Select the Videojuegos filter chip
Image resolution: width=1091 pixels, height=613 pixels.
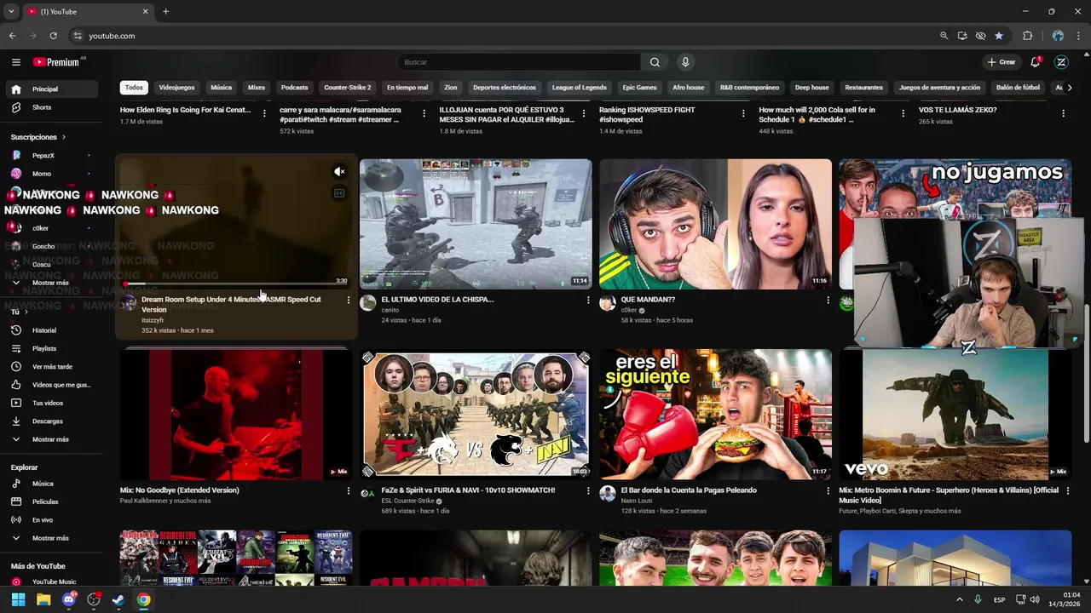tap(176, 88)
